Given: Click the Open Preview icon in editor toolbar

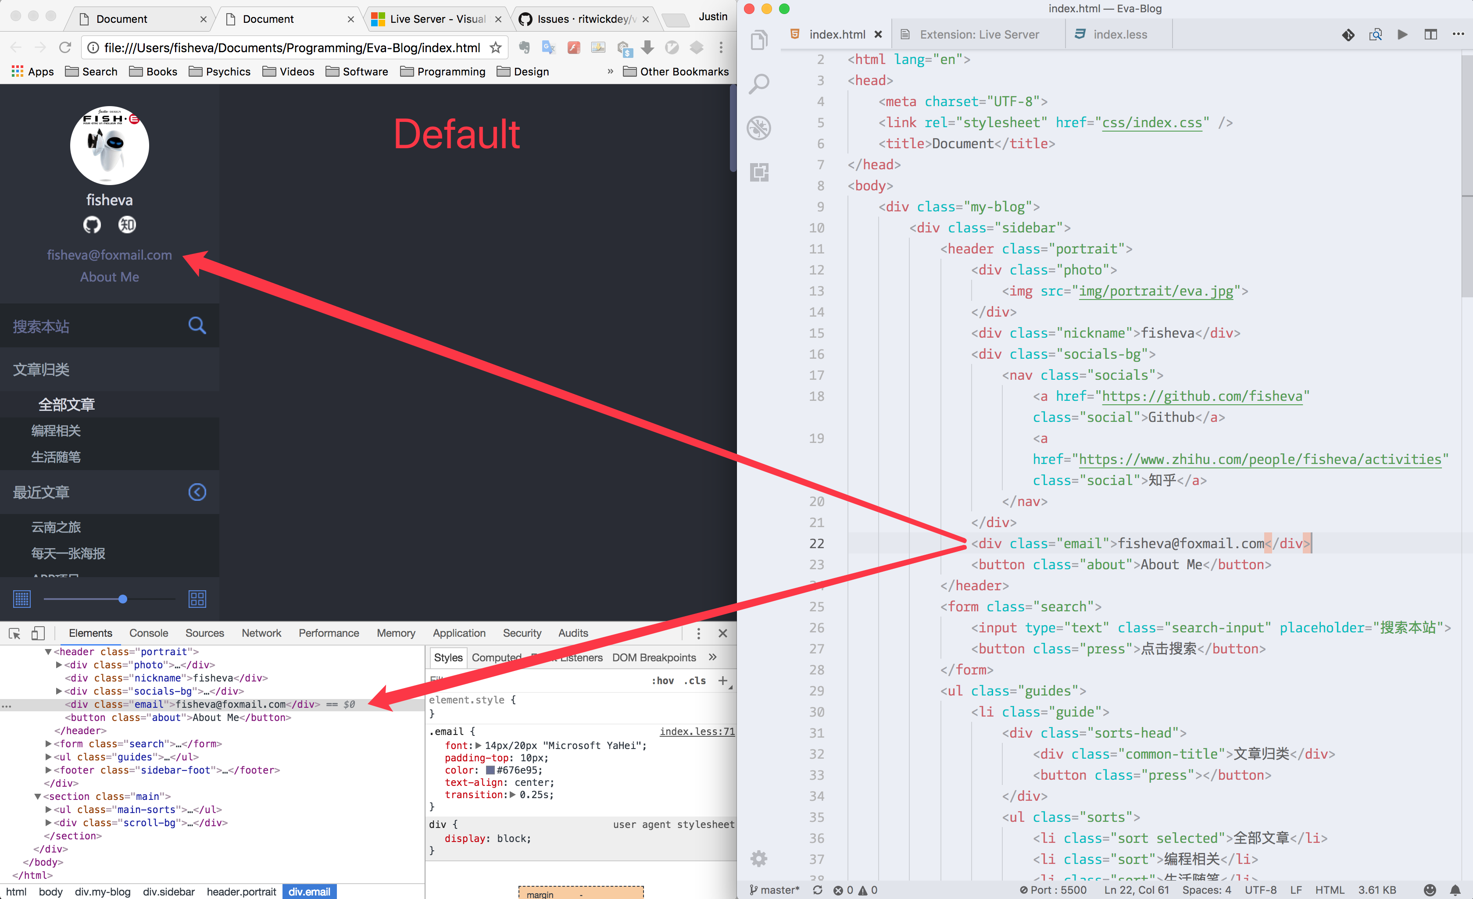Looking at the screenshot, I should [1375, 35].
